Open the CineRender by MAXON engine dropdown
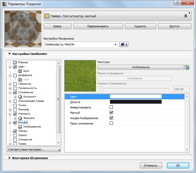 pyautogui.click(x=80, y=44)
